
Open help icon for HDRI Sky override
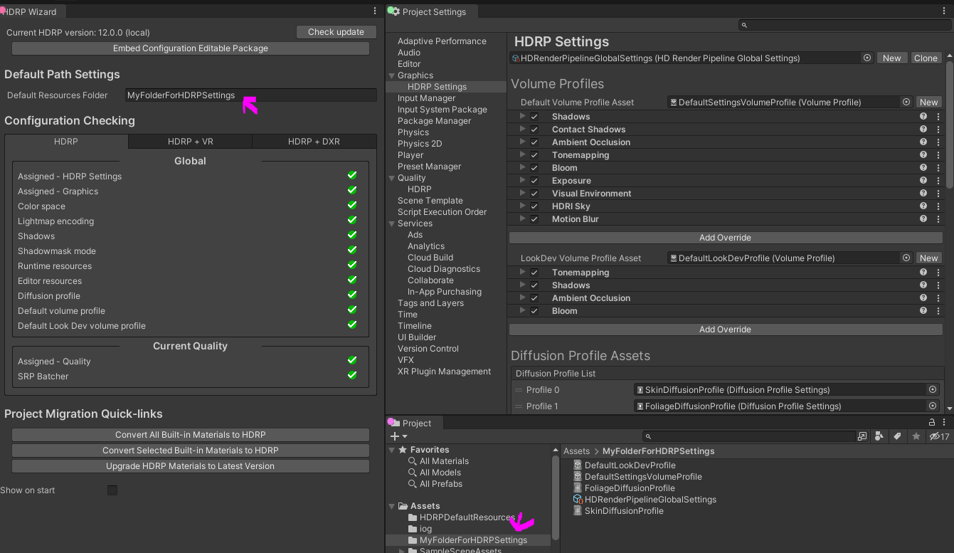tap(923, 206)
